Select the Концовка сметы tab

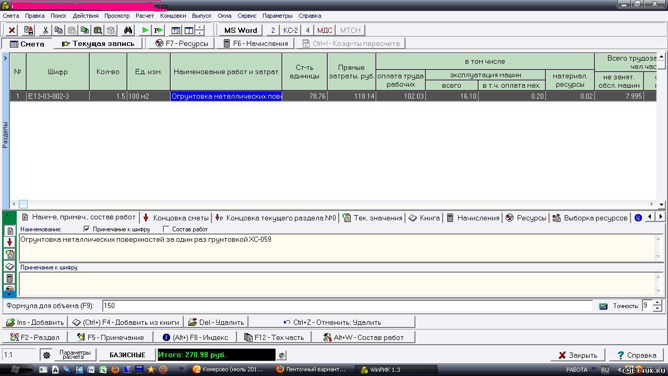point(176,218)
